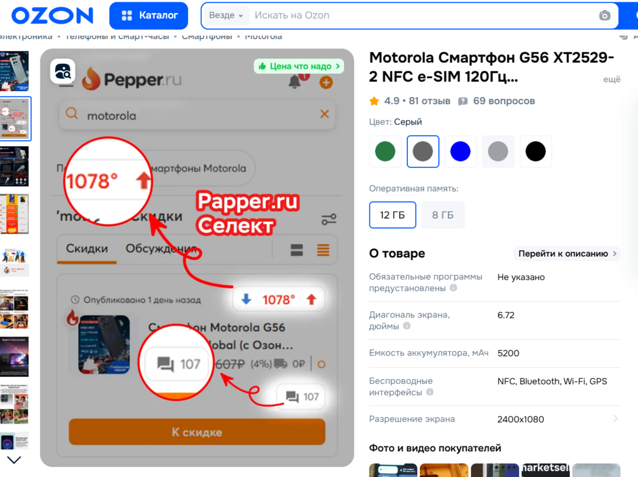Select the 8 ГБ memory option
The image size is (638, 477).
coord(443,215)
